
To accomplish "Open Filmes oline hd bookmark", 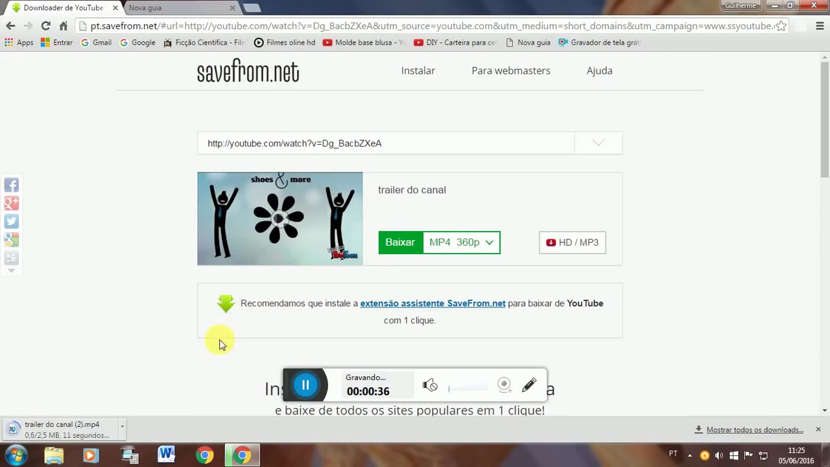I will (285, 43).
